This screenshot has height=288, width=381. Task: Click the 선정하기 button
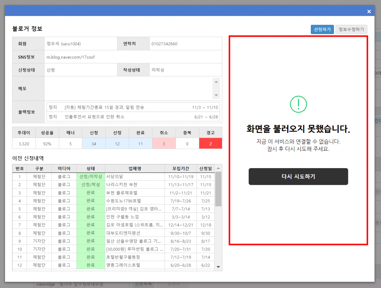[322, 29]
